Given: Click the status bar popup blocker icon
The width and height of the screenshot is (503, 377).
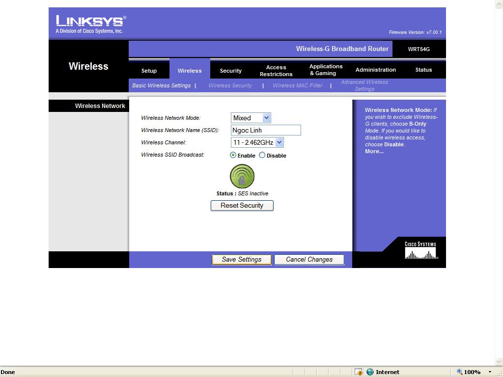Looking at the screenshot, I should click(x=359, y=372).
